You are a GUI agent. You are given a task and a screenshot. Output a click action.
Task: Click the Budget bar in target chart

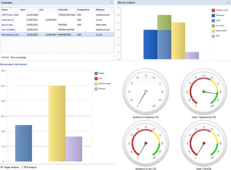point(24,143)
